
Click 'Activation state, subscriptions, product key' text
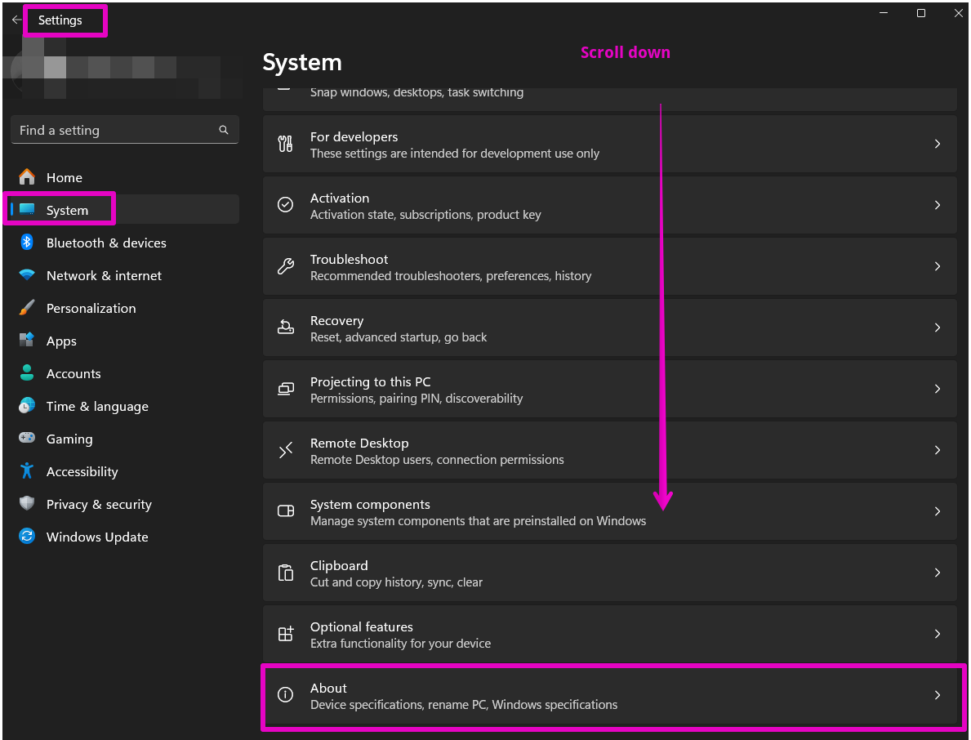pos(425,214)
